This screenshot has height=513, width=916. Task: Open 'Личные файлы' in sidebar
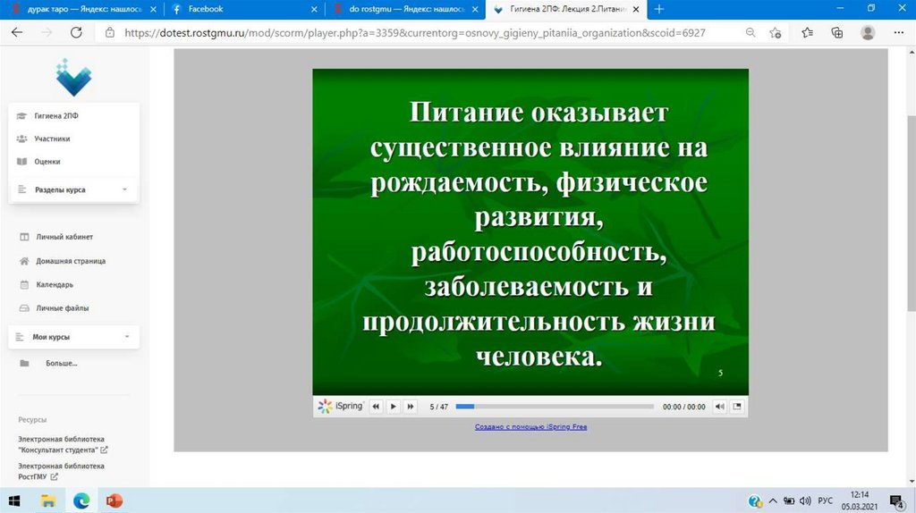click(x=62, y=307)
